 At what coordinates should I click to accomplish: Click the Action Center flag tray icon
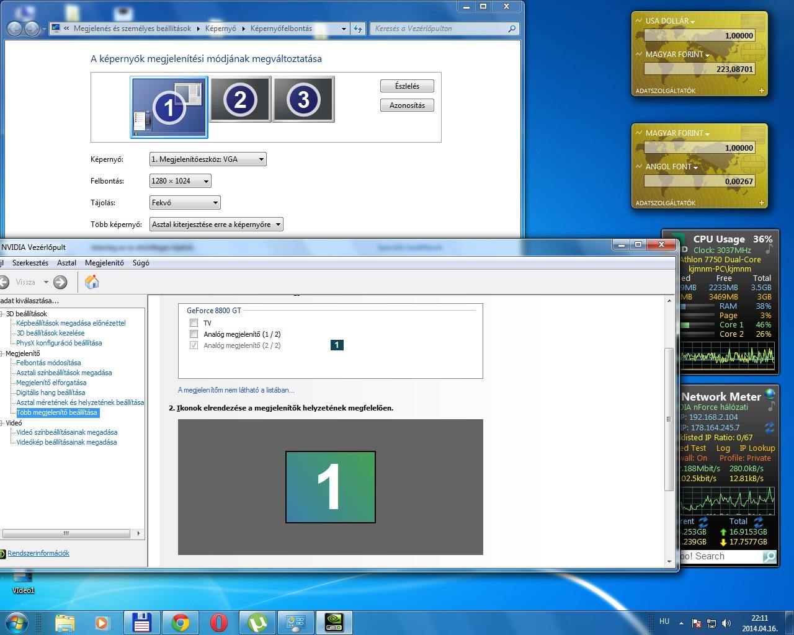[697, 623]
